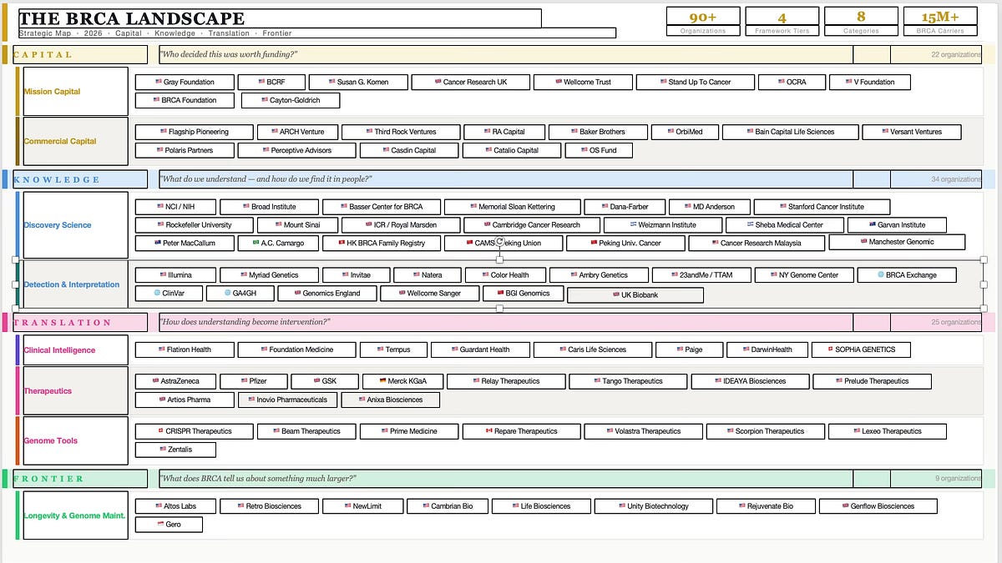Click the Flatiron Health box
1002x563 pixels.
click(184, 350)
